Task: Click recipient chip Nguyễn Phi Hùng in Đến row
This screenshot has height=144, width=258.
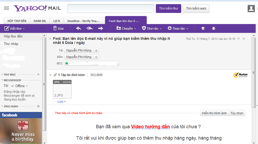Action: [x=79, y=57]
